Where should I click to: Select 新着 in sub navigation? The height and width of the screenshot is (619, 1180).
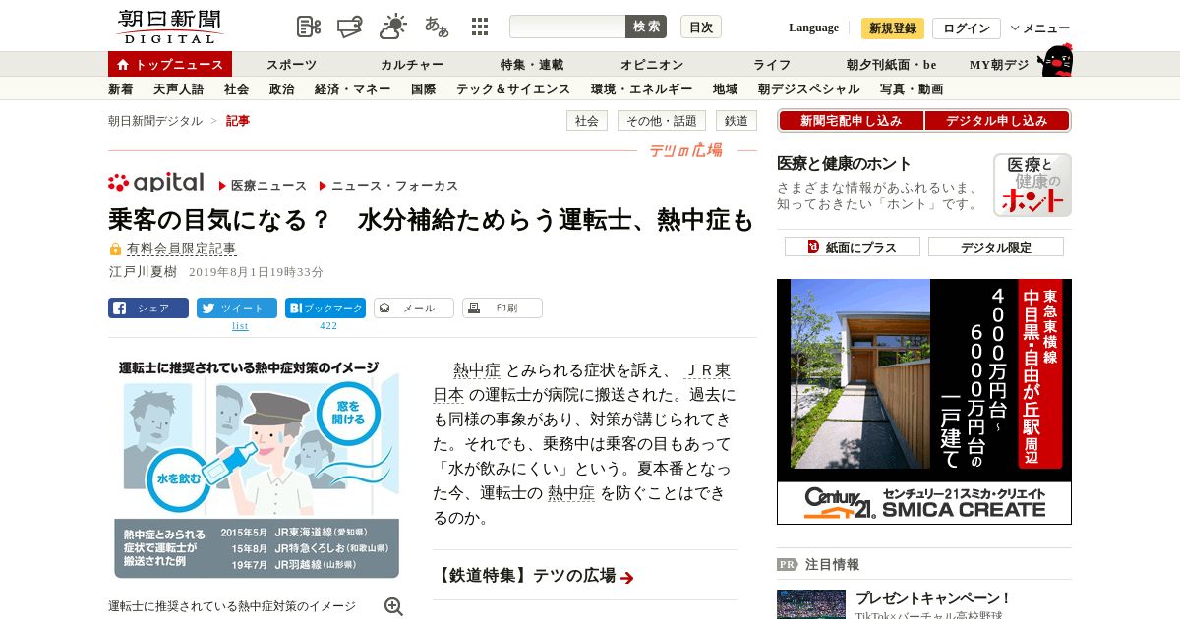(x=121, y=89)
